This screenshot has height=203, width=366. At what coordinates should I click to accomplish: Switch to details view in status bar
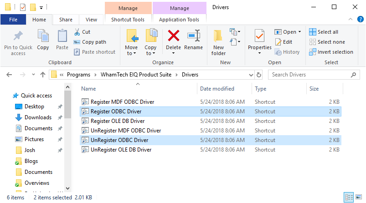tap(350, 197)
